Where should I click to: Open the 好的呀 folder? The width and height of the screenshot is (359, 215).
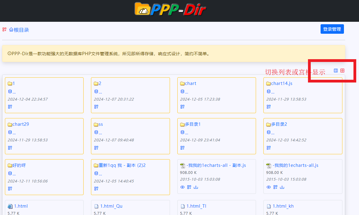click(x=19, y=165)
